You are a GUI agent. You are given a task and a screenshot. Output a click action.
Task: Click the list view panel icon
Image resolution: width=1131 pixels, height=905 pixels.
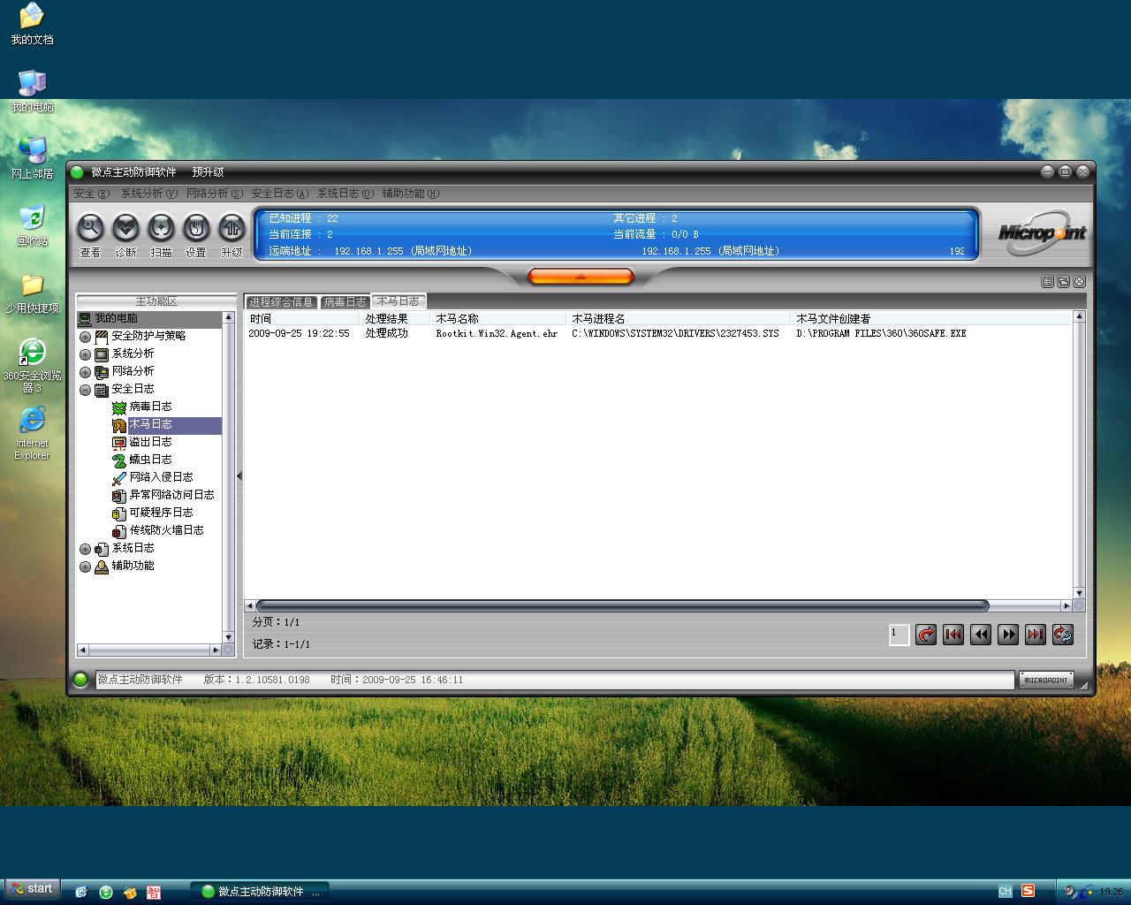click(1047, 282)
